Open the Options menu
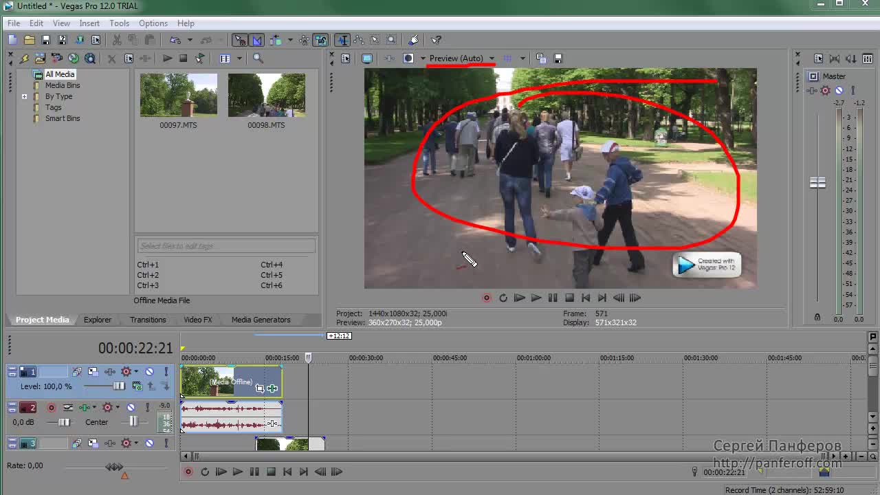The image size is (880, 495). pyautogui.click(x=153, y=23)
